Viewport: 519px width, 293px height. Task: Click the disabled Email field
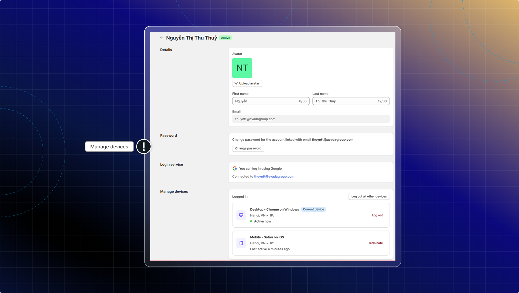click(x=311, y=119)
